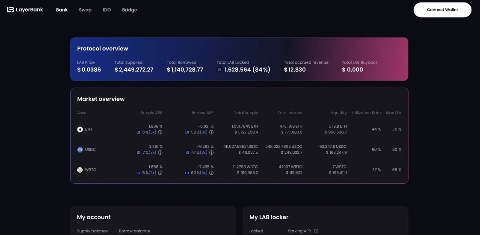Click the 1,628,564 (84%) locked value
This screenshot has height=235, width=480.
click(x=247, y=70)
